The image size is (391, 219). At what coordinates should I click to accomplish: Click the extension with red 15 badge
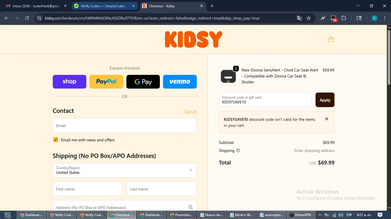pos(334,18)
